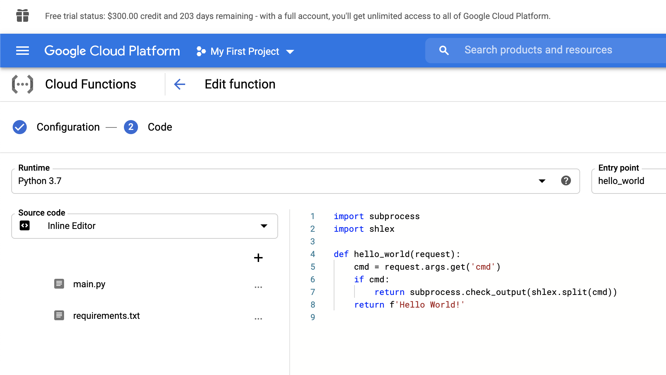Click the main.py file icon
Viewport: 666px width, 375px height.
pos(59,284)
